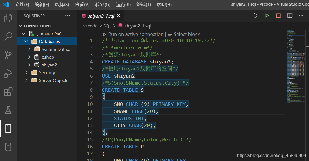Open Run and Debug view
This screenshot has height=161, width=309.
click(8, 73)
